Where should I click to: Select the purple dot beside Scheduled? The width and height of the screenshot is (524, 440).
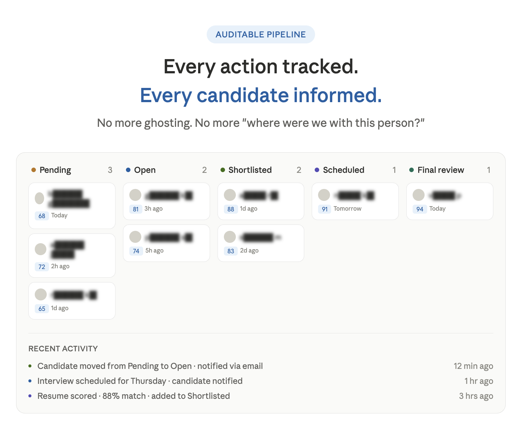317,170
